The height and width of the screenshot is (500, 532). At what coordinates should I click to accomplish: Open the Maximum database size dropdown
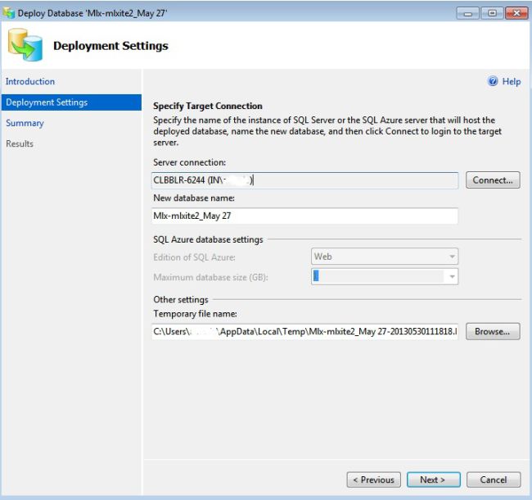pyautogui.click(x=385, y=276)
